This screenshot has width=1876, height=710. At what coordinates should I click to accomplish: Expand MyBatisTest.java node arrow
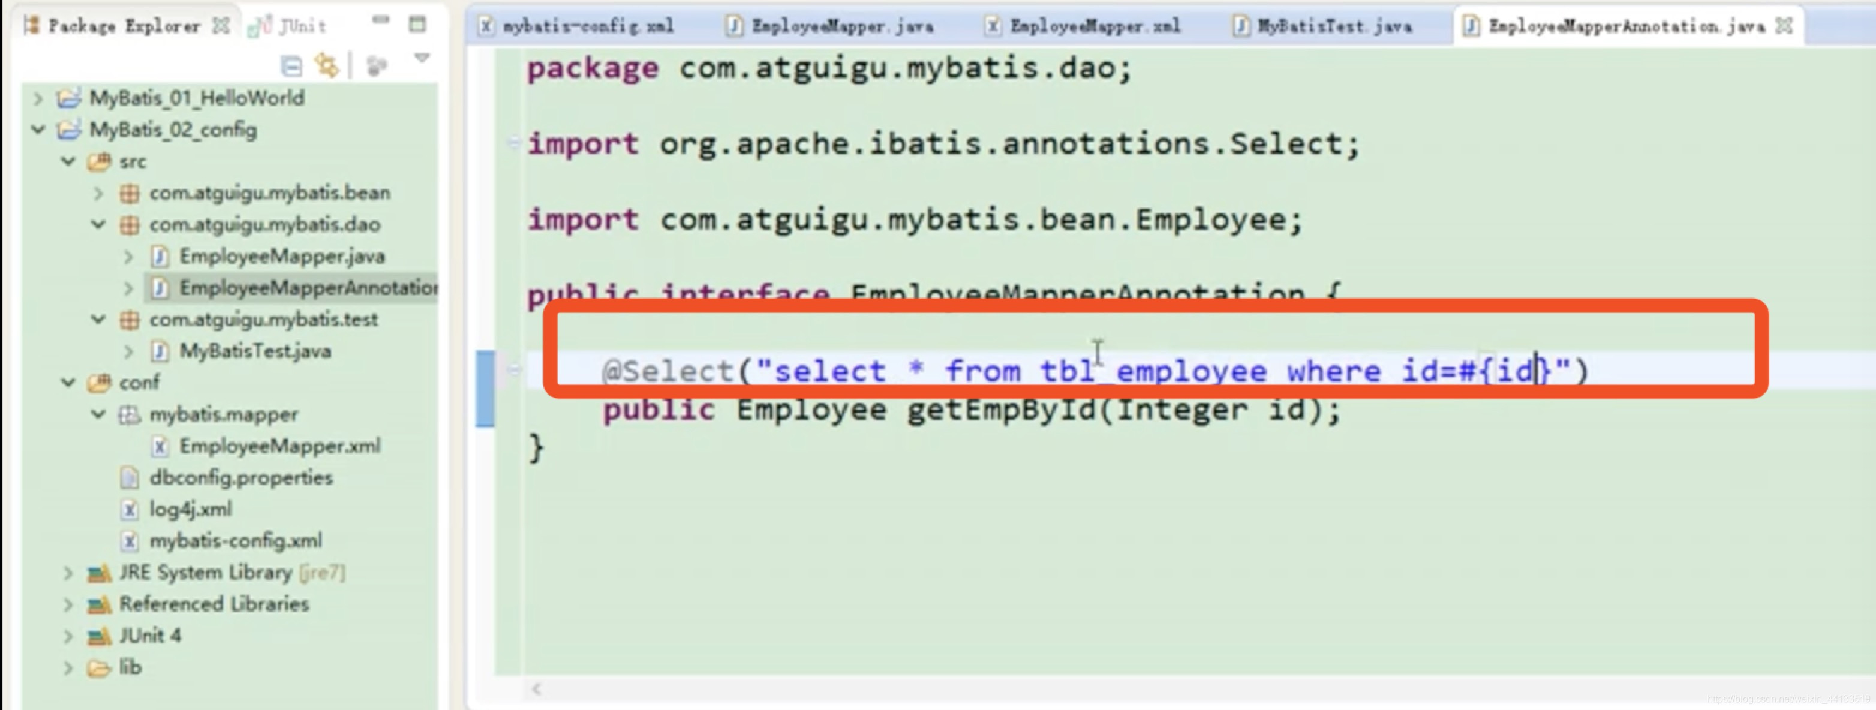pyautogui.click(x=128, y=351)
